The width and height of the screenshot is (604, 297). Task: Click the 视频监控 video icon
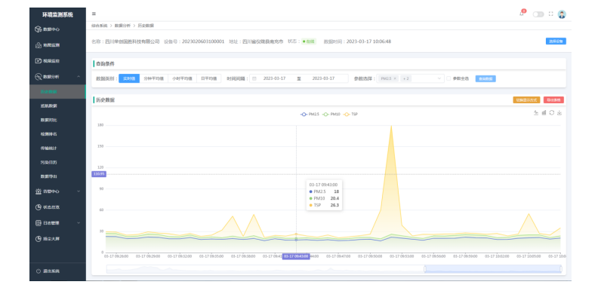tap(39, 61)
